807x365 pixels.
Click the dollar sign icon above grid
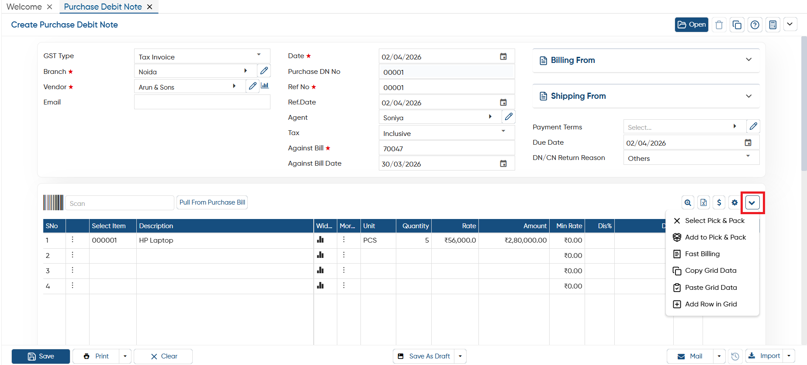719,202
